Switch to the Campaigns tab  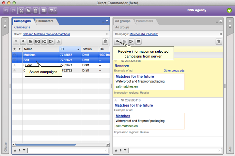click(x=22, y=21)
